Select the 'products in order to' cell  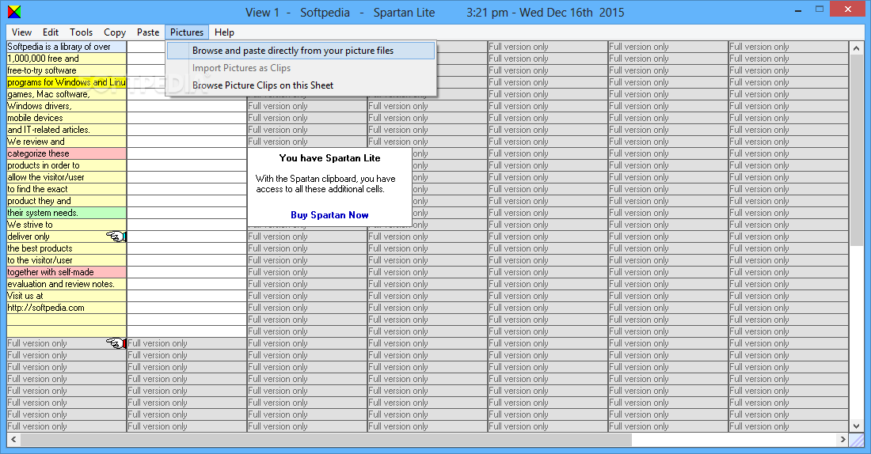(67, 165)
